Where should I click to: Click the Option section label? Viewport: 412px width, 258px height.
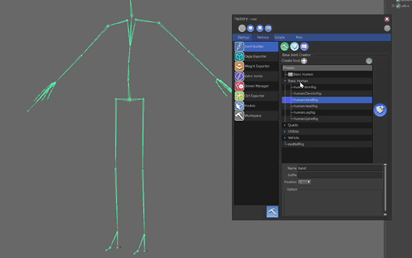pos(292,189)
